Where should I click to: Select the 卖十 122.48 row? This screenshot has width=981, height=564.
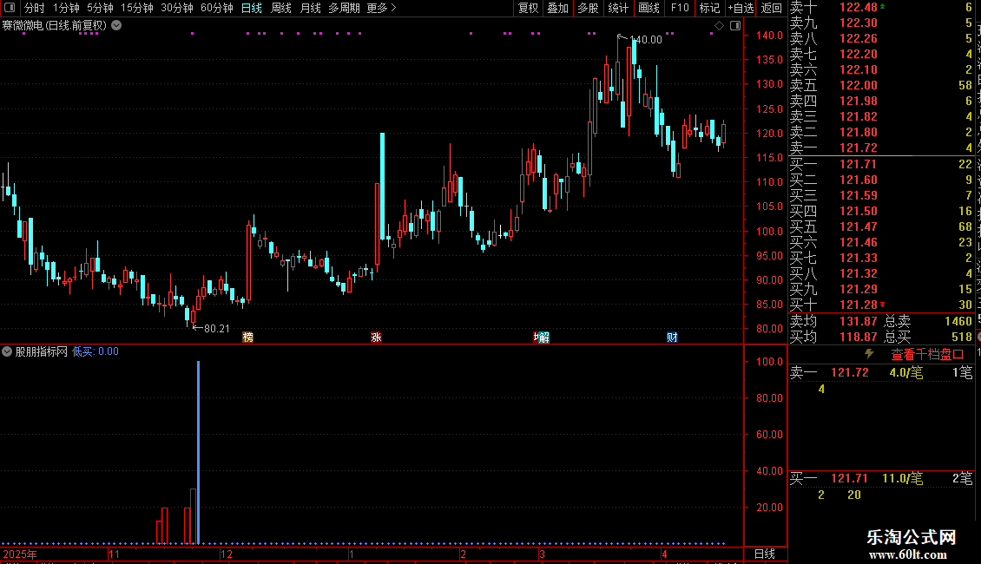pos(881,8)
